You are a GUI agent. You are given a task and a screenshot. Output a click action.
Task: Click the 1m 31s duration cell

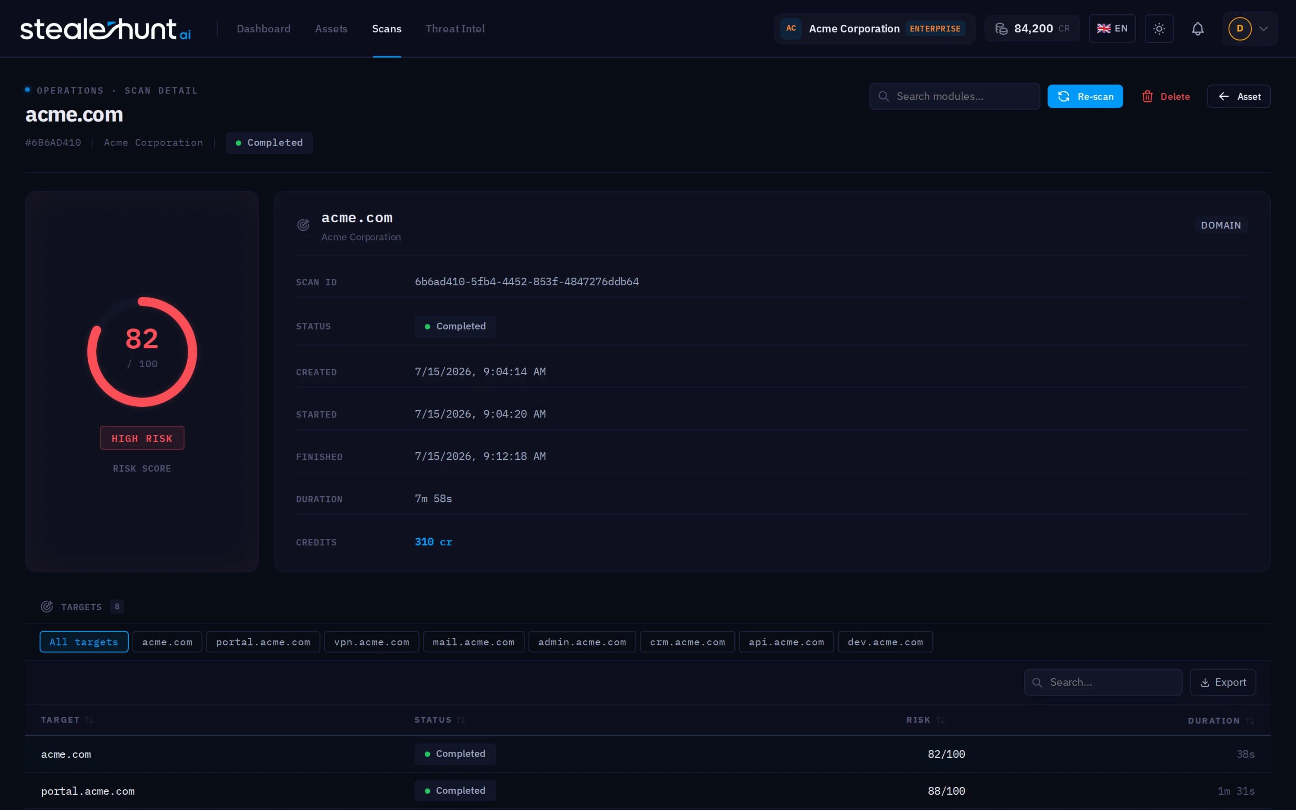1236,791
